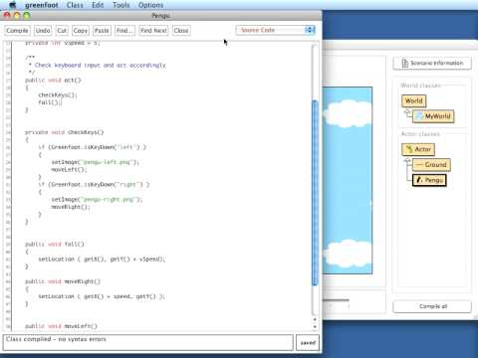Open the greenfoot application menu
The width and height of the screenshot is (478, 358).
(x=42, y=5)
